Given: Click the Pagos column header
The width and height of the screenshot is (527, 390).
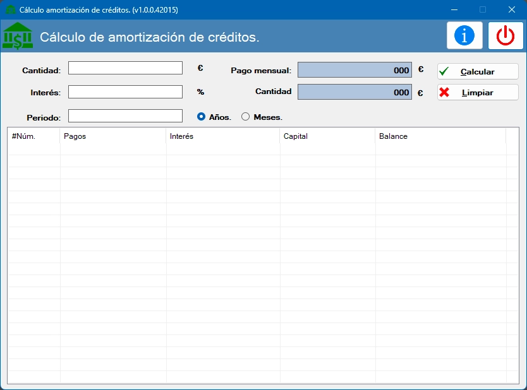Looking at the screenshot, I should [x=113, y=136].
